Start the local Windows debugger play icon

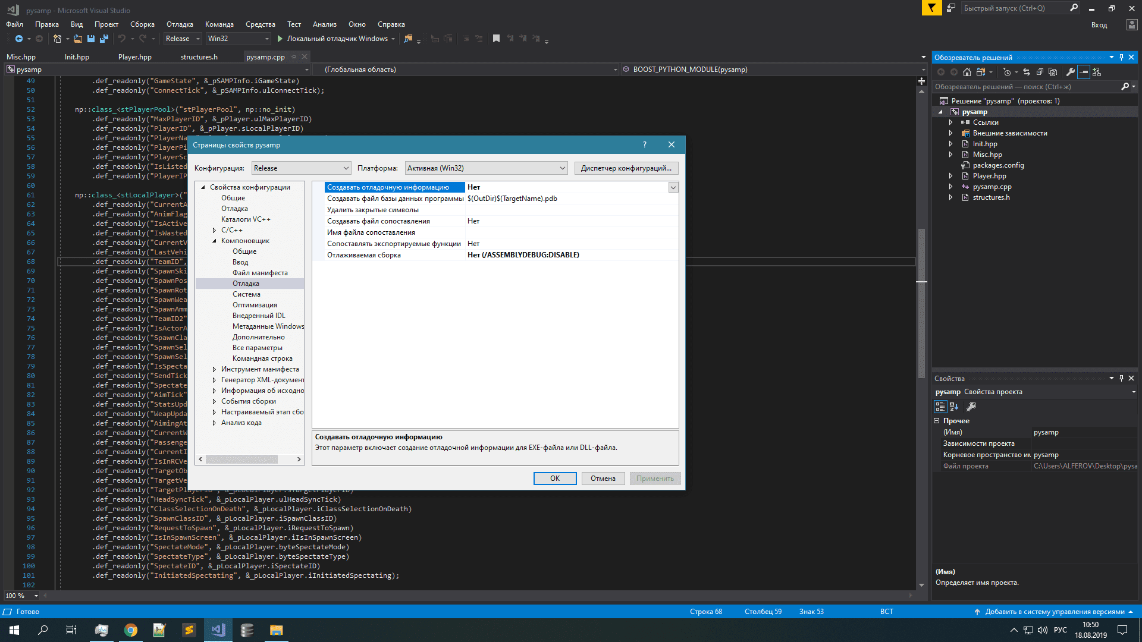(280, 39)
